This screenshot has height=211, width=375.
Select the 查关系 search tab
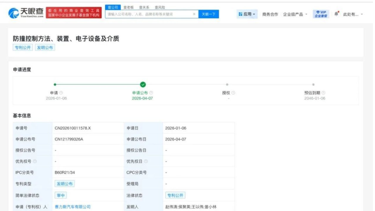click(x=144, y=7)
